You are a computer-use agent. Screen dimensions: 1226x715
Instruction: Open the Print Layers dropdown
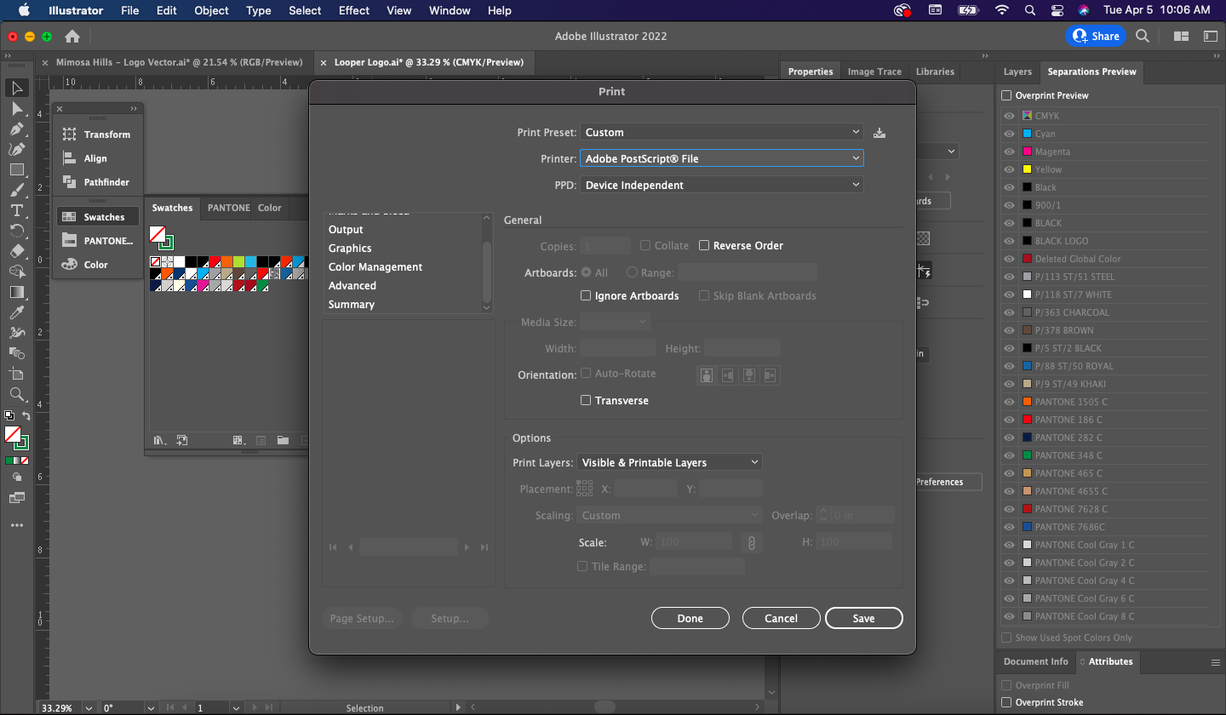tap(669, 462)
